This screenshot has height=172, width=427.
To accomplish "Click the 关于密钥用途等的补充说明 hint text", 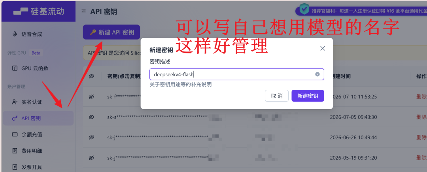I will coord(181,85).
